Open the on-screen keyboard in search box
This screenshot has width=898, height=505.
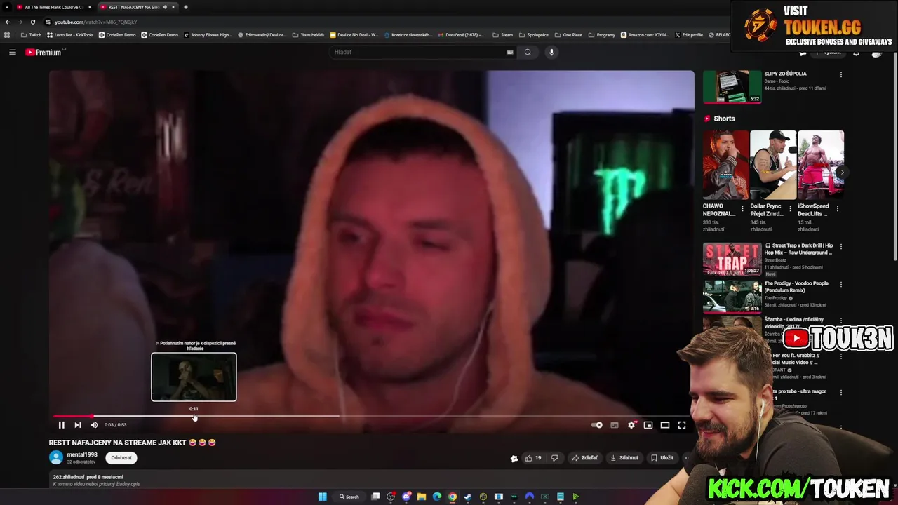point(510,52)
